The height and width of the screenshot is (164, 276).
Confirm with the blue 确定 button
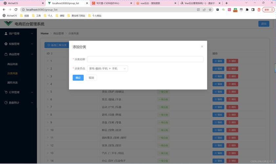pyautogui.click(x=78, y=78)
